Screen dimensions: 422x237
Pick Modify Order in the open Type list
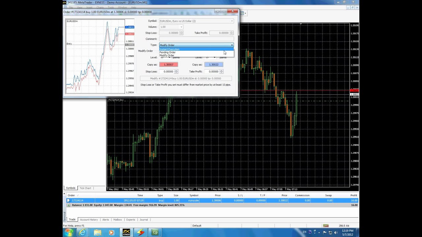(196, 55)
